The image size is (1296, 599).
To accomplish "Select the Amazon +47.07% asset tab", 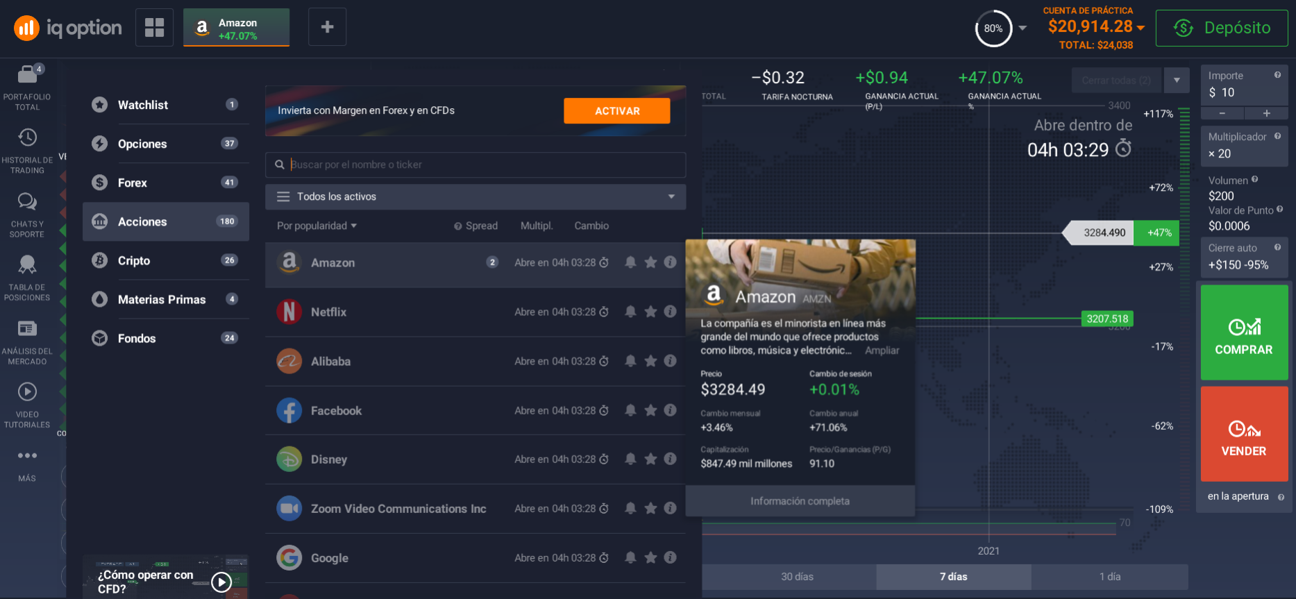I will (236, 28).
